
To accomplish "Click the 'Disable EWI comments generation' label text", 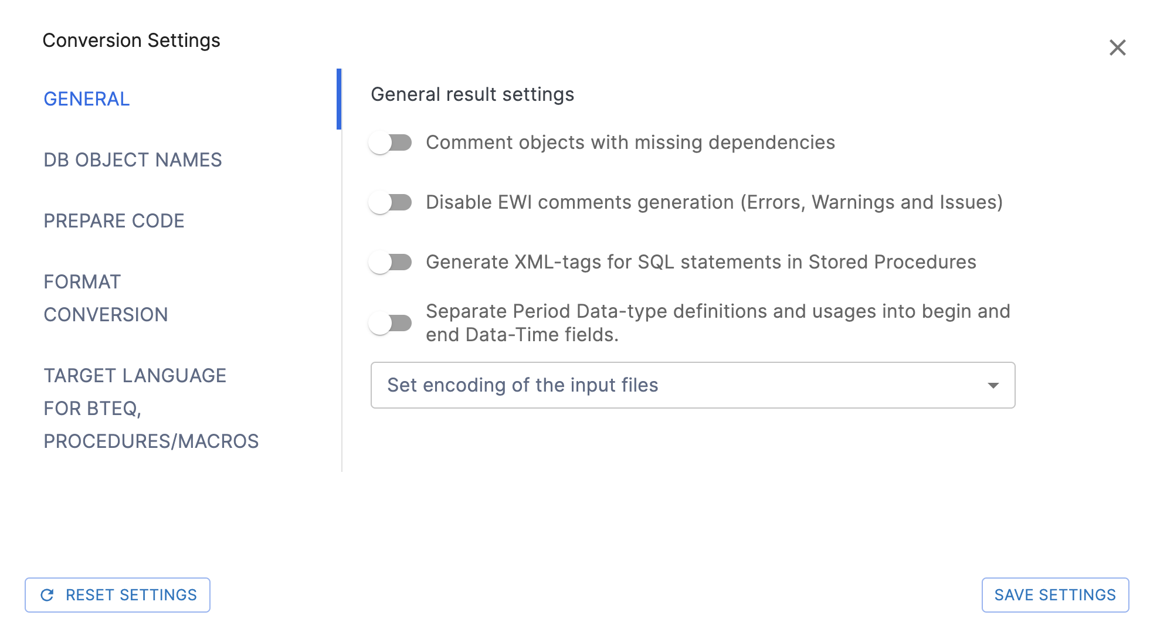I will click(x=714, y=202).
